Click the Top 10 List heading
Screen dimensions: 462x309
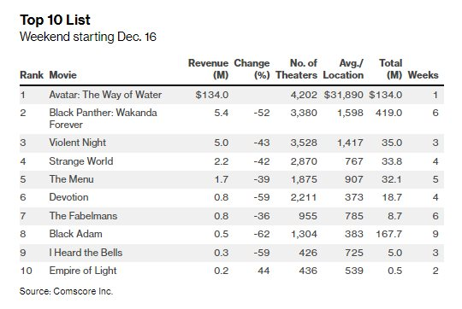pos(55,20)
